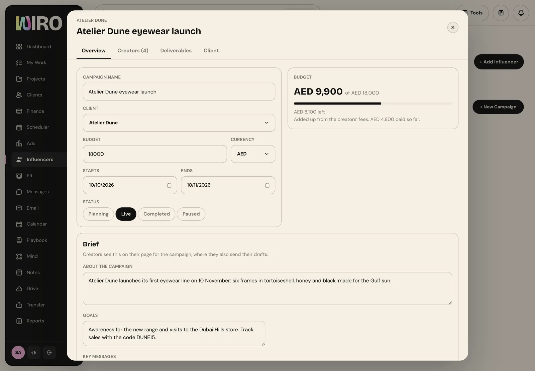Set campaign status to Paused

pos(191,214)
